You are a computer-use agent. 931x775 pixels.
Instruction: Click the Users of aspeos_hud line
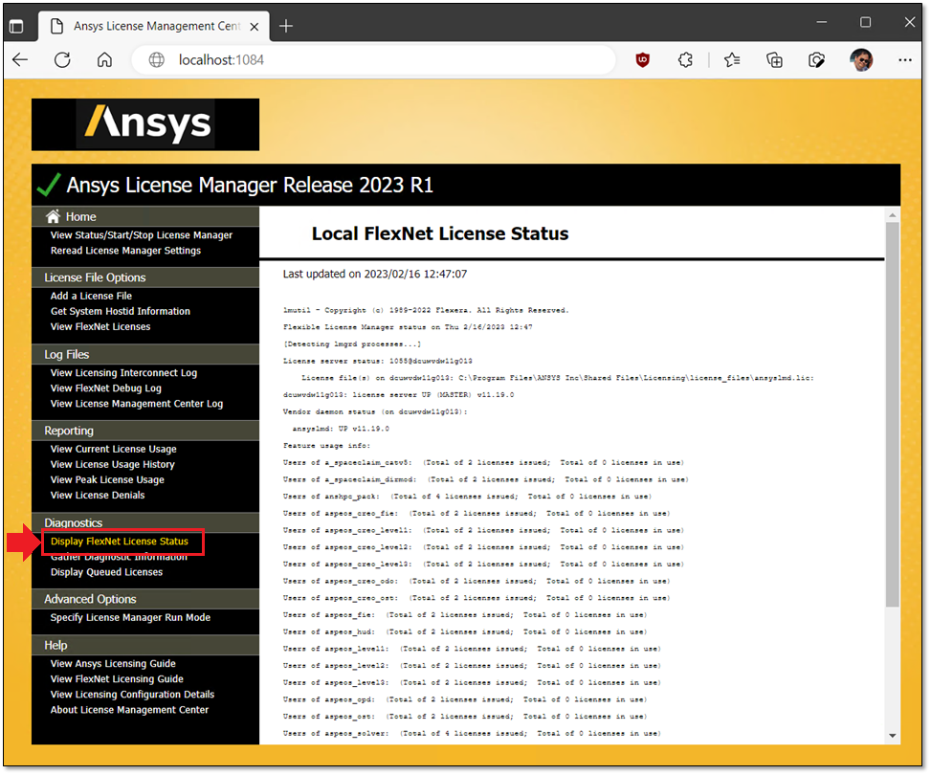(x=465, y=631)
